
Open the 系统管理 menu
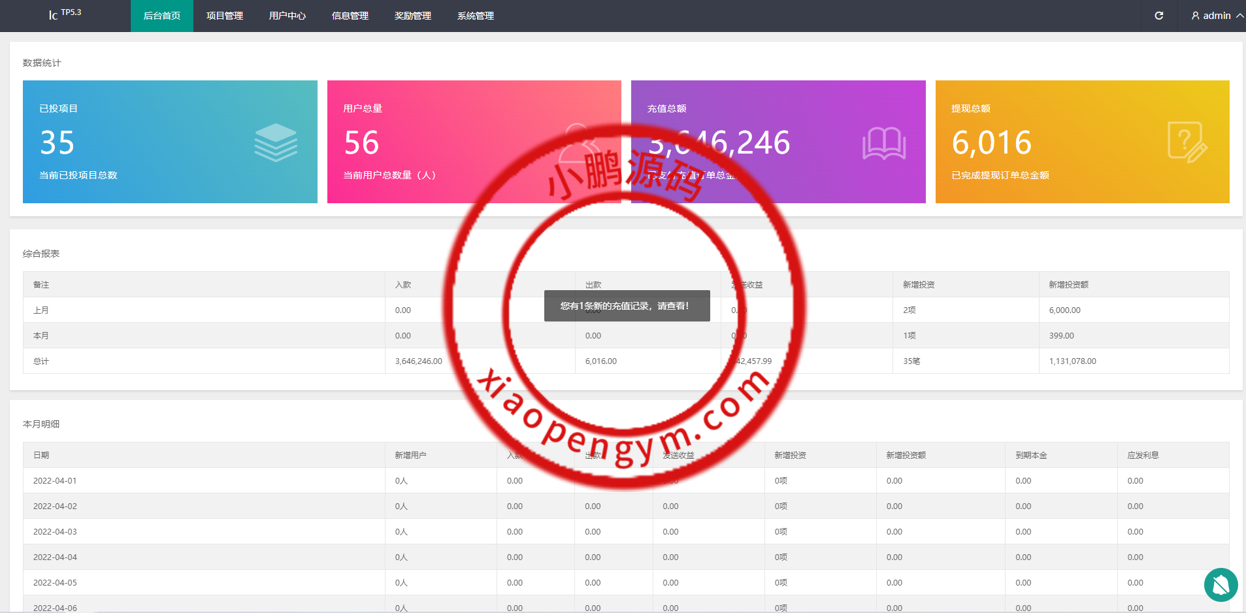pyautogui.click(x=476, y=16)
